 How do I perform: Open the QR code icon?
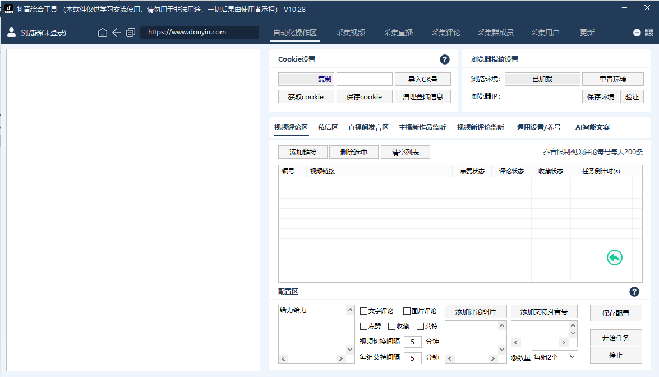(649, 33)
